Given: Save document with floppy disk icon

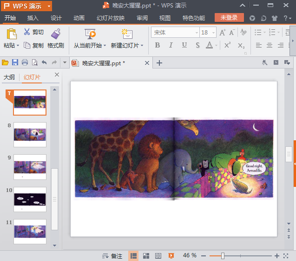Looking at the screenshot, I should click(x=15, y=62).
